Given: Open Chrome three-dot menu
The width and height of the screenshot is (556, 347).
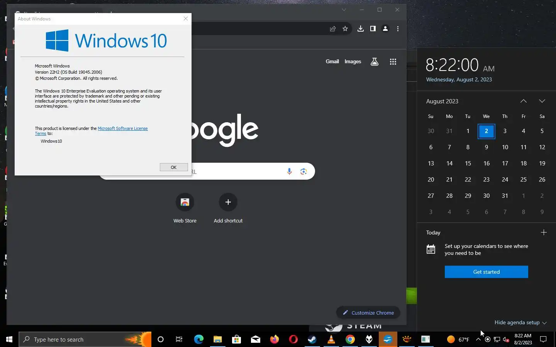Looking at the screenshot, I should pyautogui.click(x=398, y=29).
